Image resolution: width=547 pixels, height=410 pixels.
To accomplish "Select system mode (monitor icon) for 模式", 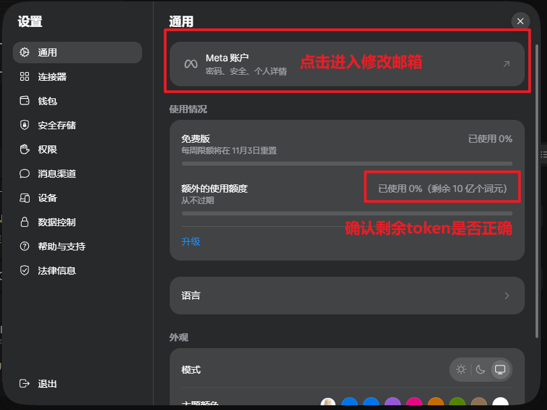I will pyautogui.click(x=501, y=369).
